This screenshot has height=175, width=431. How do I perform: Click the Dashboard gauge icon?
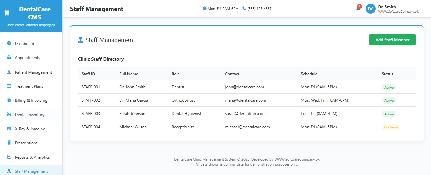click(x=9, y=44)
